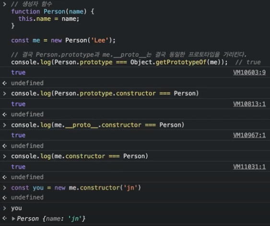Click the const me = new Person('Lee') line
The image size is (270, 226).
click(x=63, y=40)
